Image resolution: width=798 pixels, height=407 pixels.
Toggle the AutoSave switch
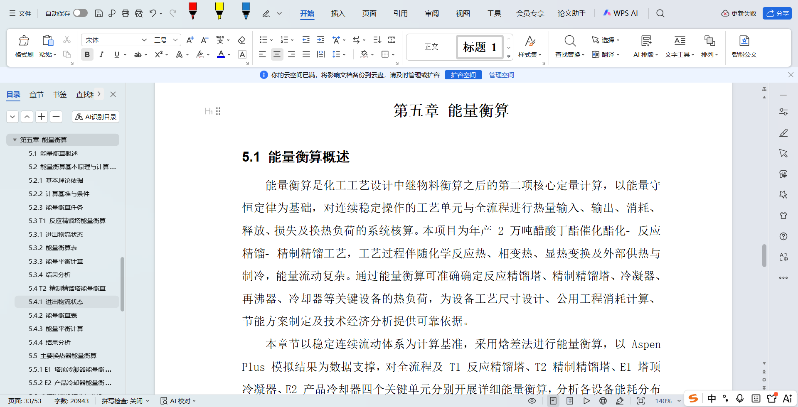80,13
